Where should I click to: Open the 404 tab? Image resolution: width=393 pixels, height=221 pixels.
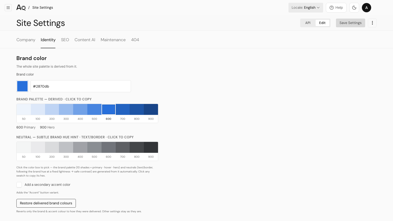pyautogui.click(x=135, y=40)
